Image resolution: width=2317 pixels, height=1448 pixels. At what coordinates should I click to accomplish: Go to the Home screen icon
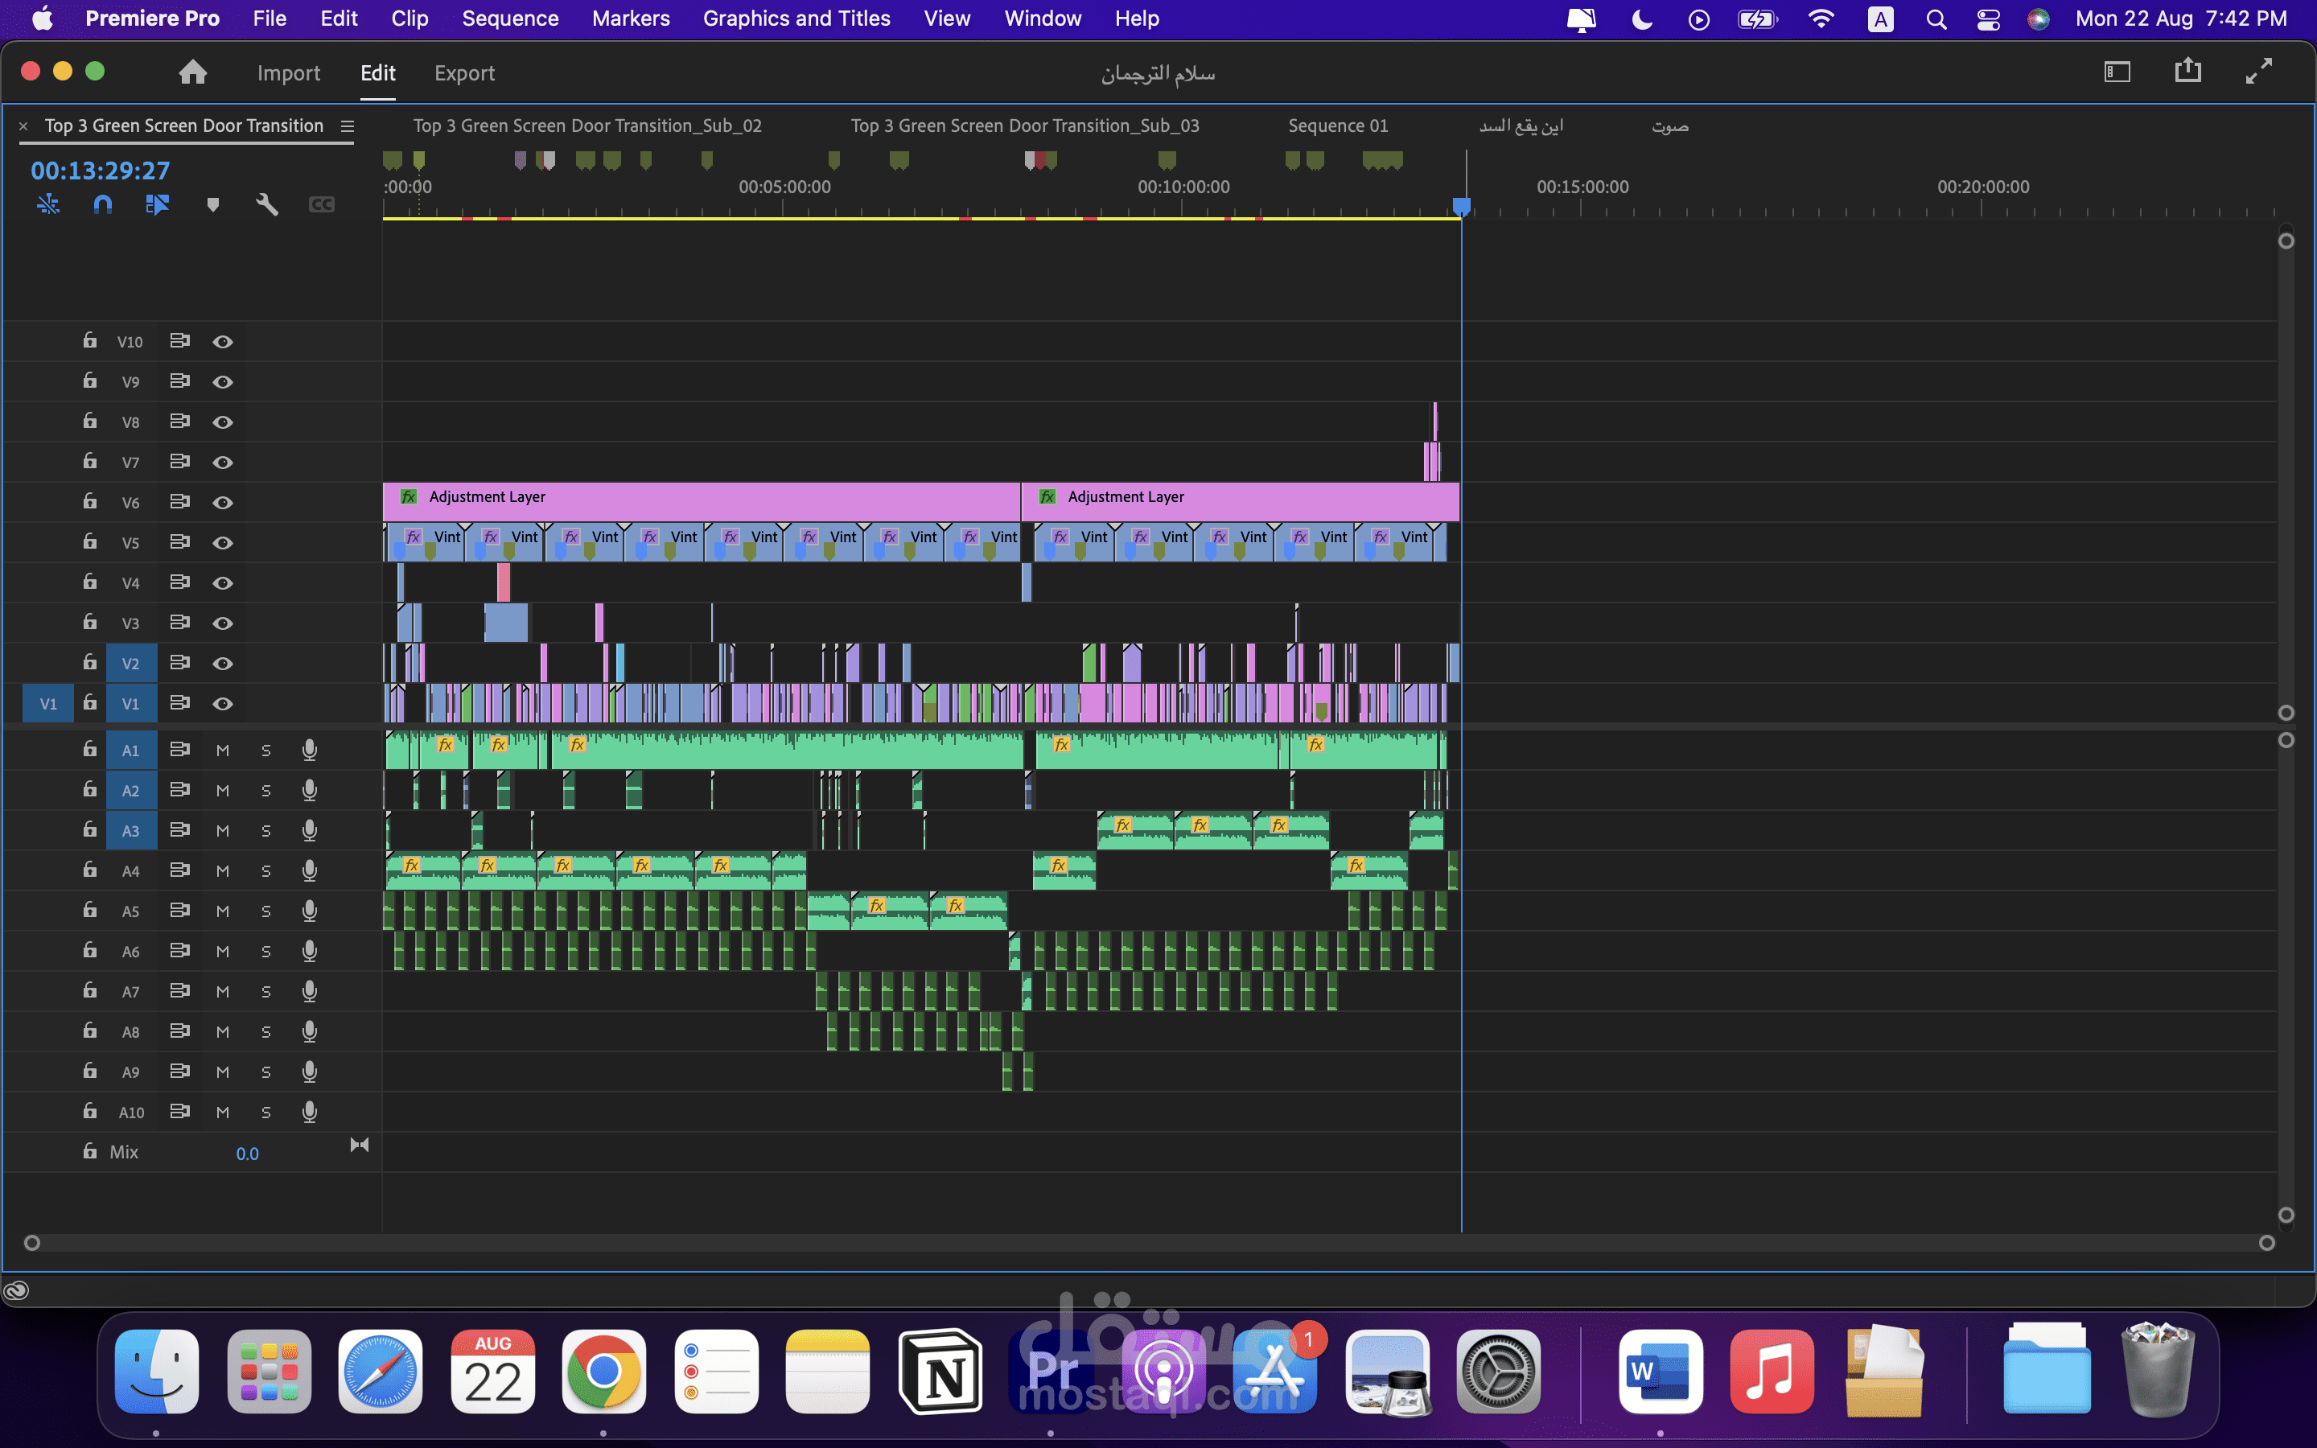[193, 72]
